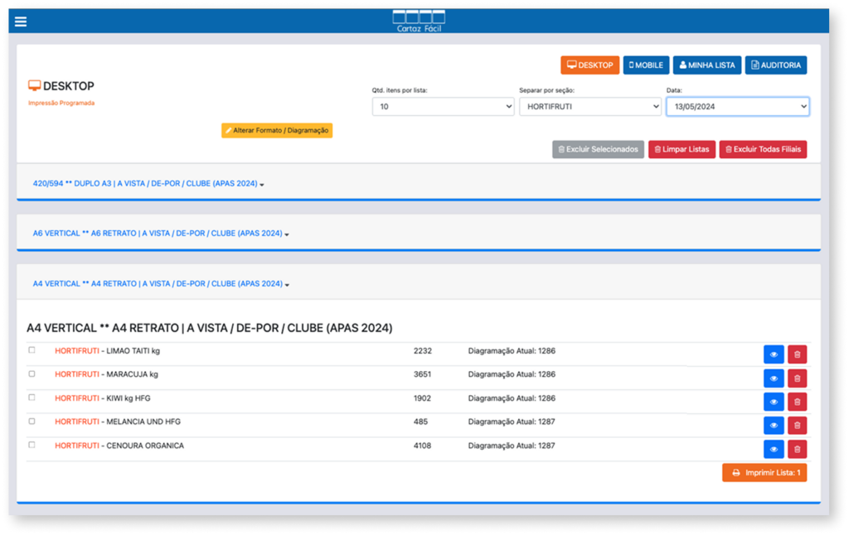Open the AUDITORIA tab
The width and height of the screenshot is (849, 535).
775,65
